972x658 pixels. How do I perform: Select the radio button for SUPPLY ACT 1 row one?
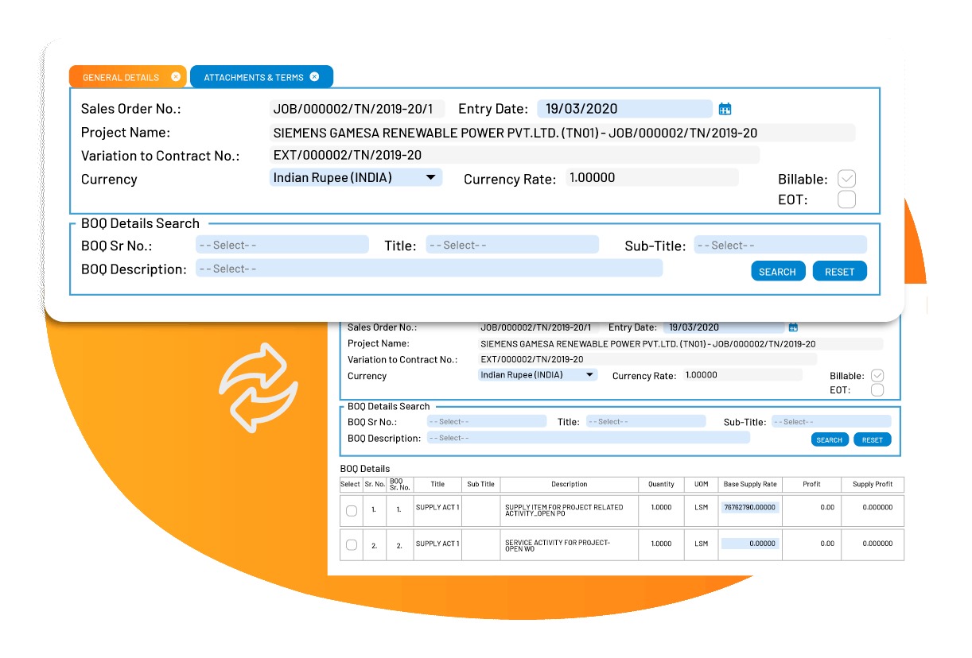tap(351, 511)
